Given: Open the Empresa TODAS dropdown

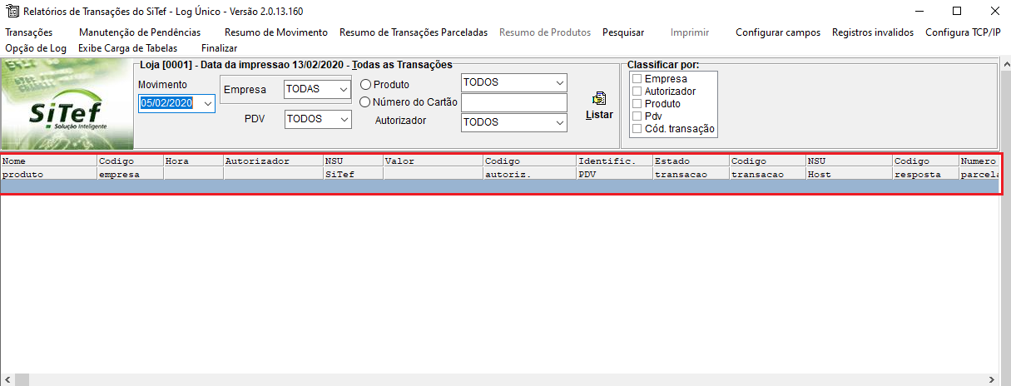Looking at the screenshot, I should pyautogui.click(x=344, y=89).
